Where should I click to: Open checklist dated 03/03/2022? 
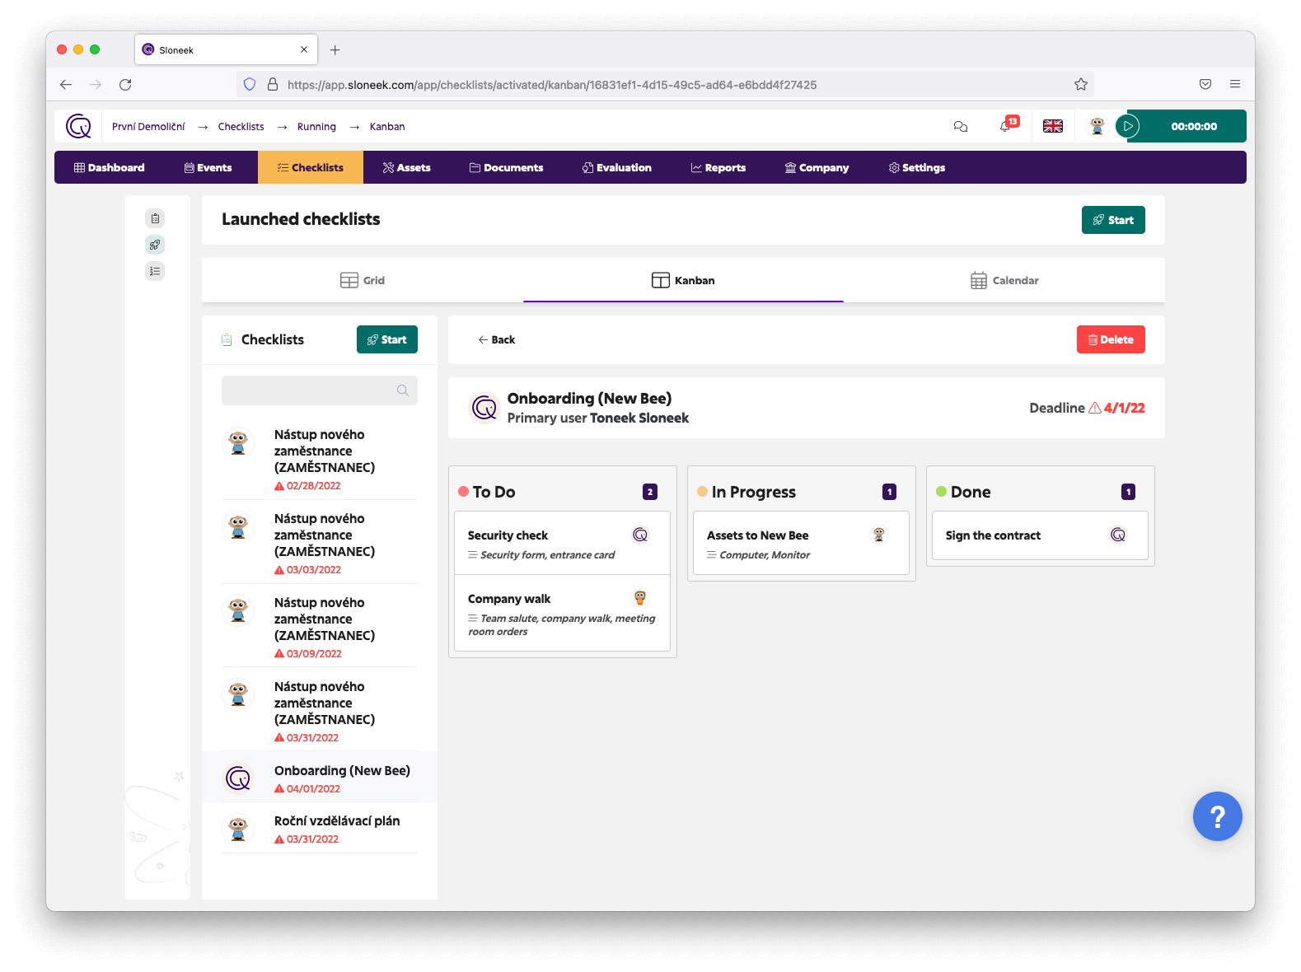320,543
